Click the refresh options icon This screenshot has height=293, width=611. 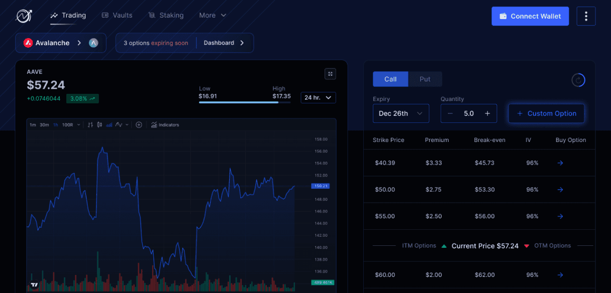click(x=578, y=80)
